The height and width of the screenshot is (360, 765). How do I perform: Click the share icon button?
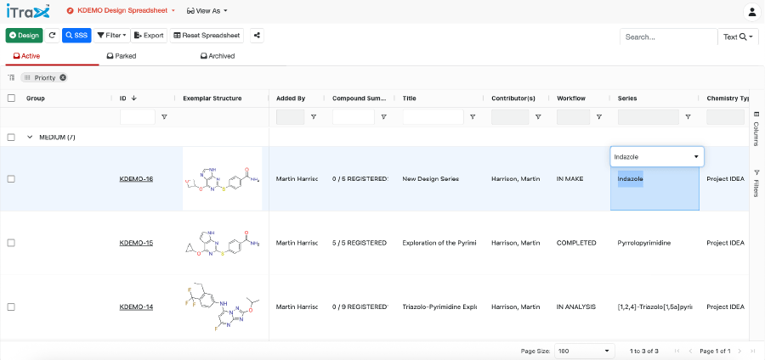coord(257,36)
